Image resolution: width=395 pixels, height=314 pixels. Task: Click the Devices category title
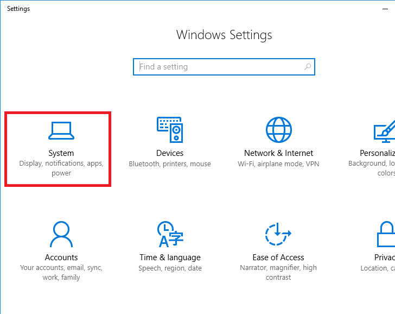click(x=170, y=153)
